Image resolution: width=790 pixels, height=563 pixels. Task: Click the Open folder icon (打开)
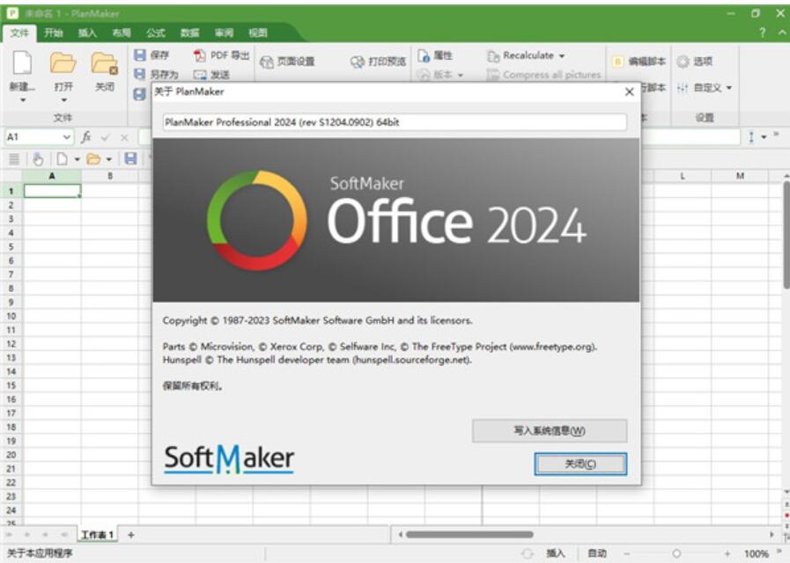coord(63,63)
